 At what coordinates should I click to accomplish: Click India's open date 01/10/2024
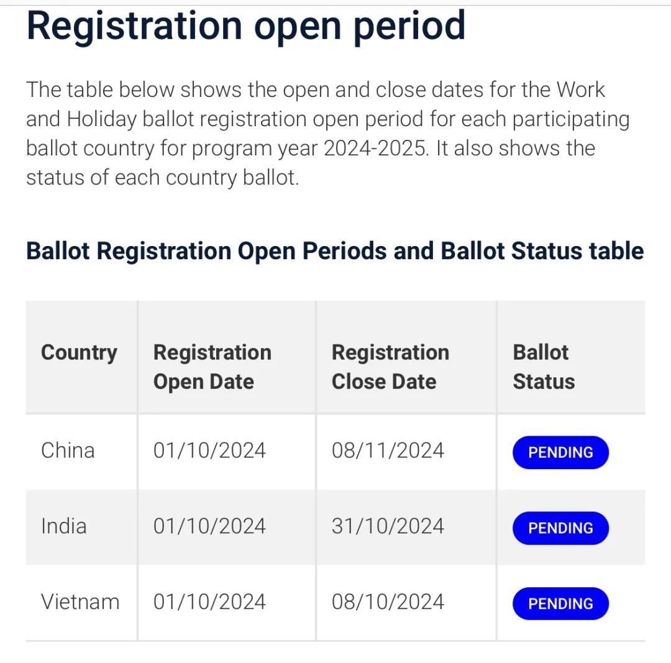point(210,526)
